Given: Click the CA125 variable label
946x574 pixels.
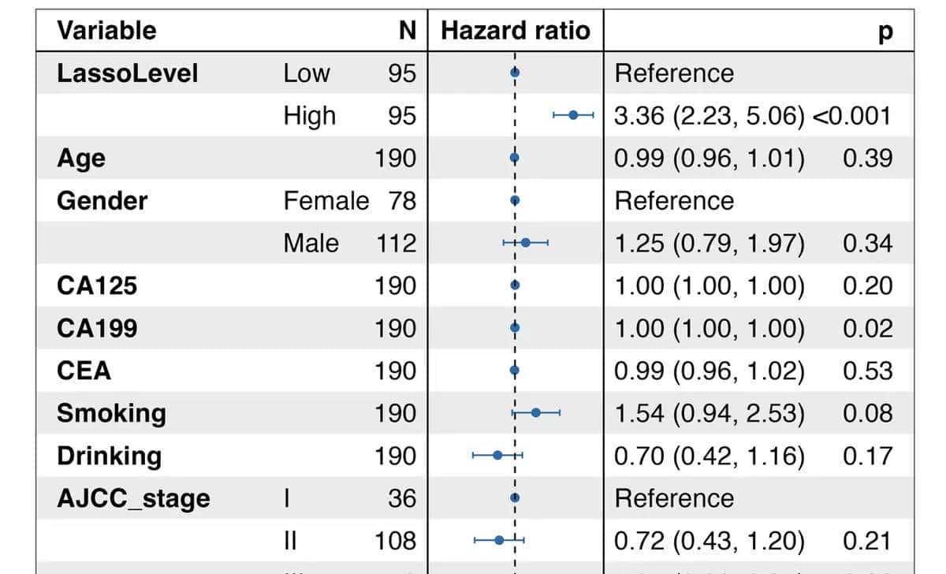Looking at the screenshot, I should pos(97,285).
